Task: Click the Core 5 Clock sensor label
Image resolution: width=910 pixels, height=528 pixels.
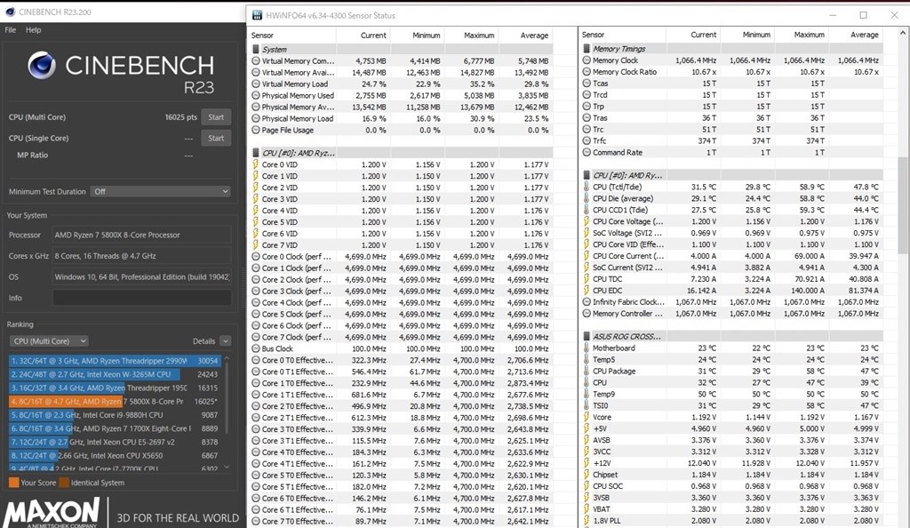Action: (x=296, y=314)
